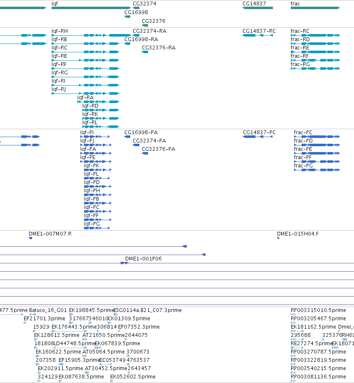Image resolution: width=354 pixels, height=383 pixels.
Task: Open the lqf-PA protein feature
Action: [x=88, y=149]
